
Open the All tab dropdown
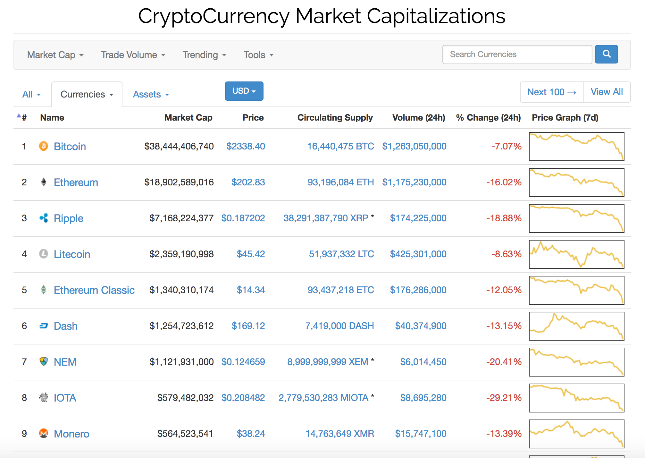(x=32, y=94)
